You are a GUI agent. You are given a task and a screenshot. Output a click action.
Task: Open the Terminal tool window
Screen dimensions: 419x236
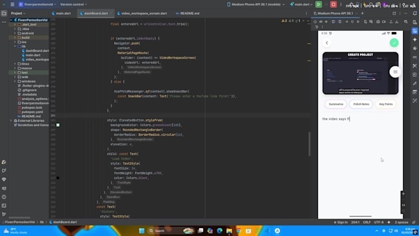coord(4,206)
